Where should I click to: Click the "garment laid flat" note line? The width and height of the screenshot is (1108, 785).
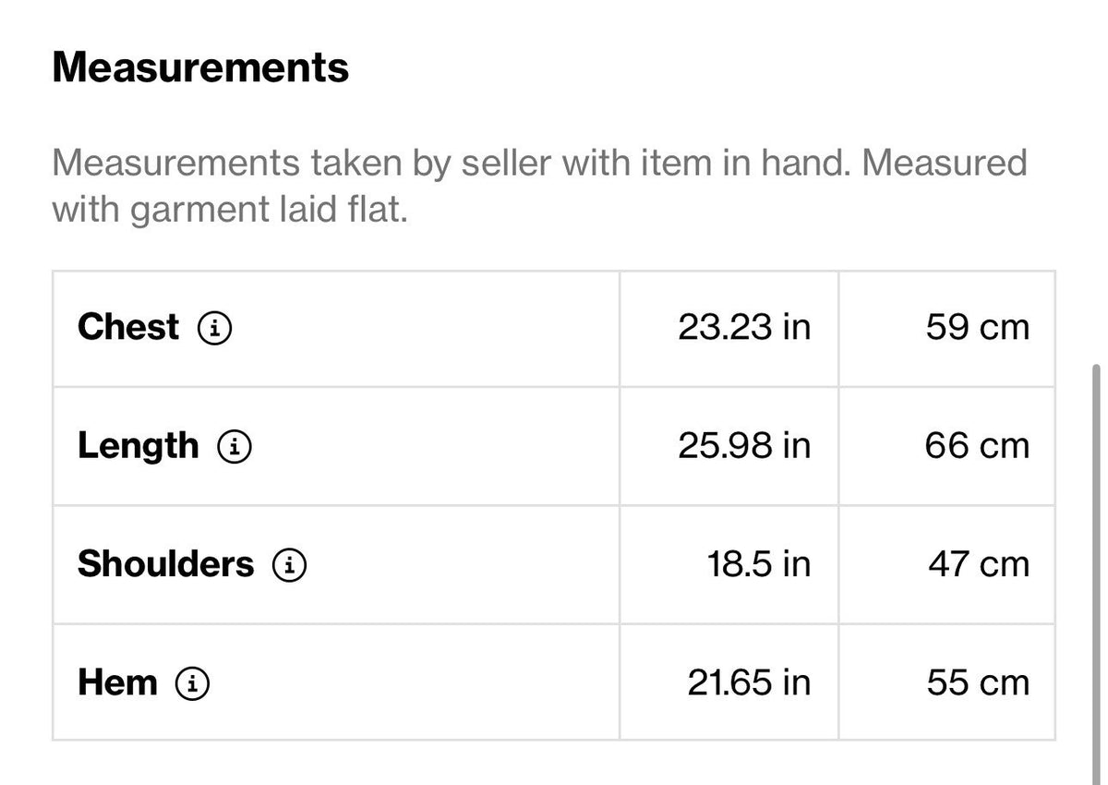pyautogui.click(x=230, y=211)
